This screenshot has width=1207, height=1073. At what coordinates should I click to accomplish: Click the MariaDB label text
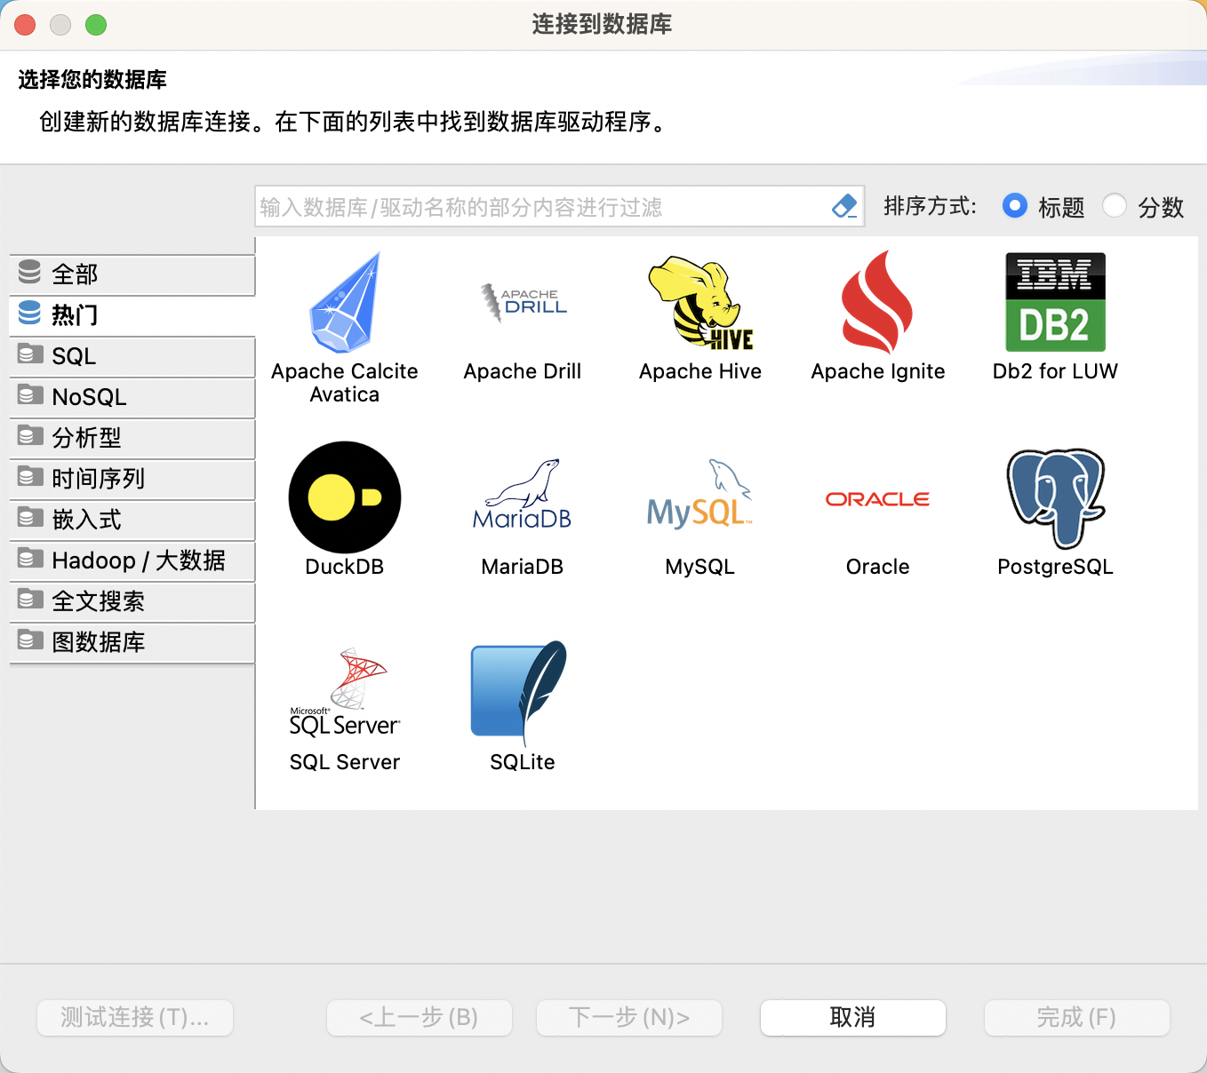(x=523, y=567)
